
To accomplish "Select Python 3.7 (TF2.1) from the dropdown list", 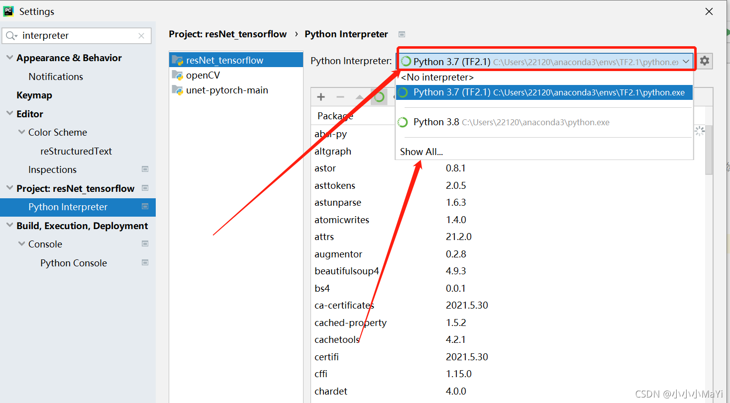I will coord(544,92).
